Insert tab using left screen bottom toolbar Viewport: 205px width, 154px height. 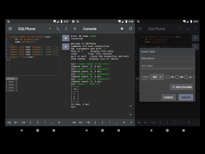tap(9, 122)
